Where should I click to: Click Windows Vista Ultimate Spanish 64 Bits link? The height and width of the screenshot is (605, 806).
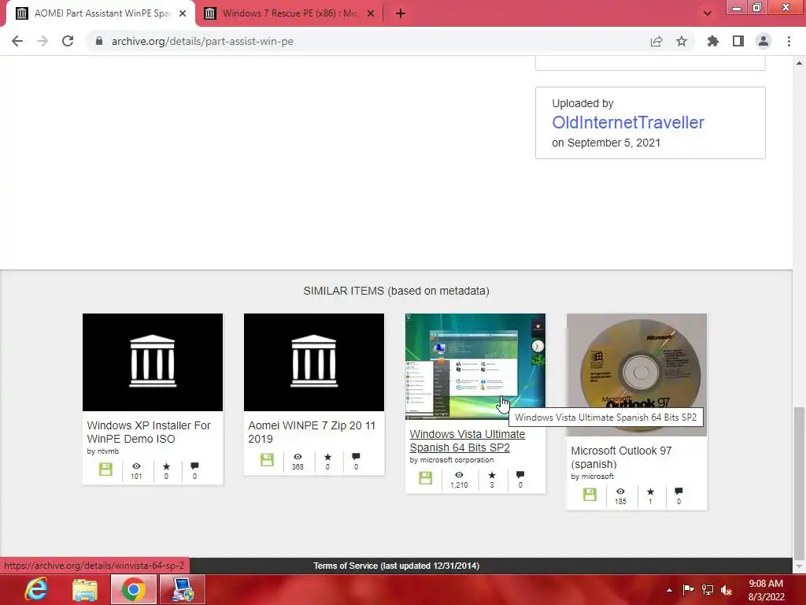click(468, 441)
